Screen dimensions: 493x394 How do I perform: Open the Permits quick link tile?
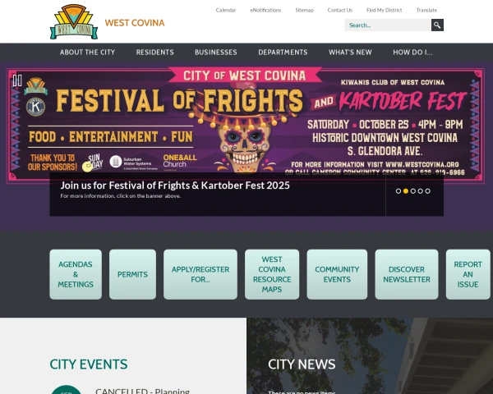132,274
